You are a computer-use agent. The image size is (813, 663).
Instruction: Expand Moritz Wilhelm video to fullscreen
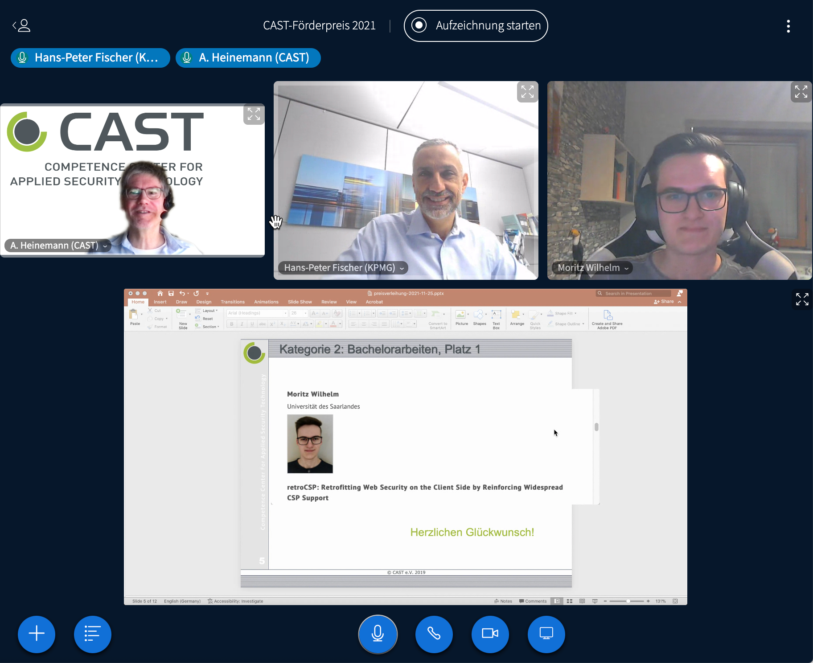point(801,92)
